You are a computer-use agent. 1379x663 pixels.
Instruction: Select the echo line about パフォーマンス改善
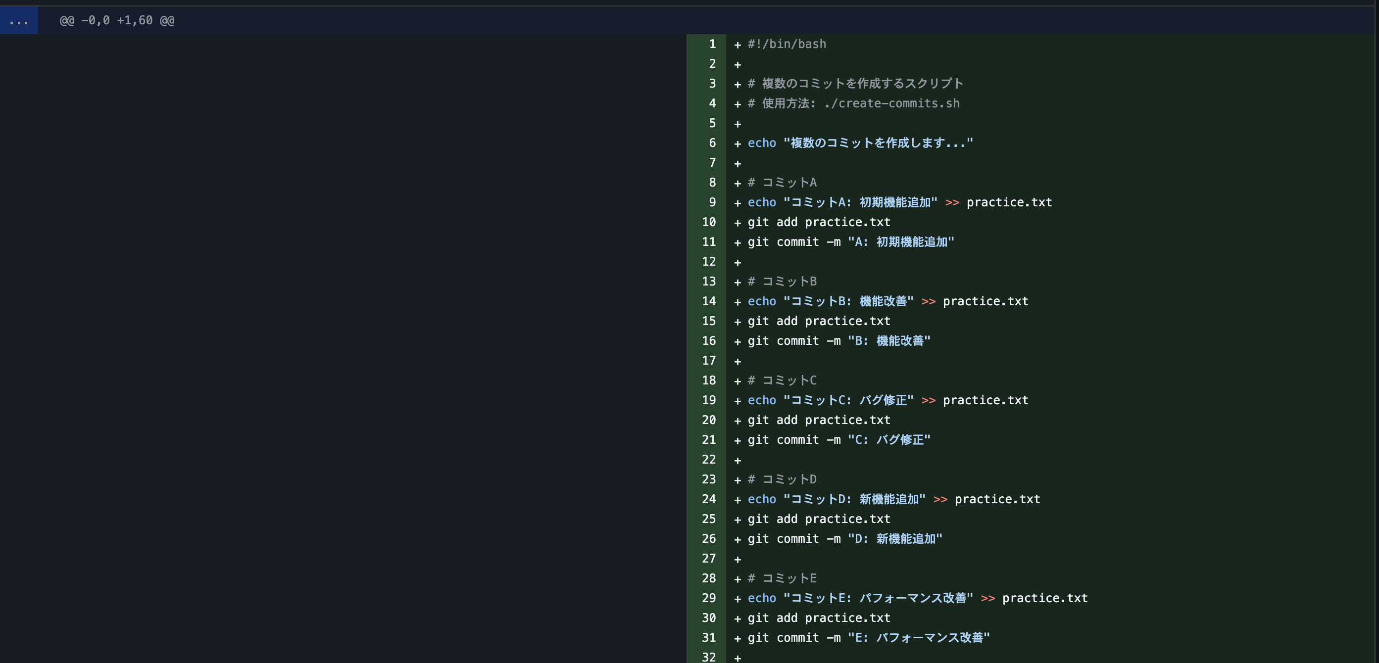point(917,598)
